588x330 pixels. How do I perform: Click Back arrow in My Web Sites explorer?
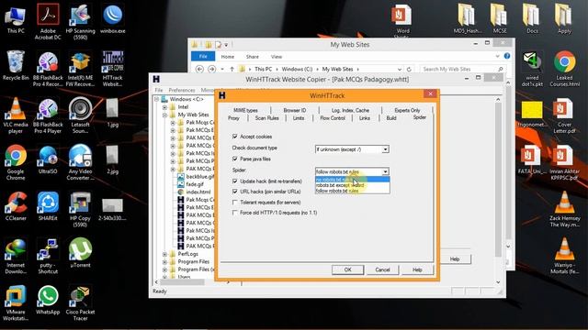[x=199, y=70]
